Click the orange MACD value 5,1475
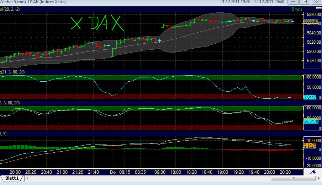Screen dimensions: 322x185 (310, 145)
